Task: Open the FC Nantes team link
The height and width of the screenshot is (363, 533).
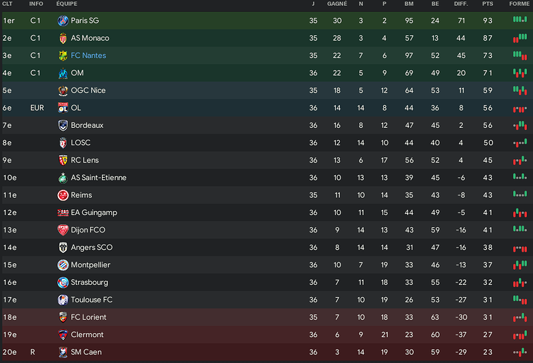Action: [x=89, y=55]
